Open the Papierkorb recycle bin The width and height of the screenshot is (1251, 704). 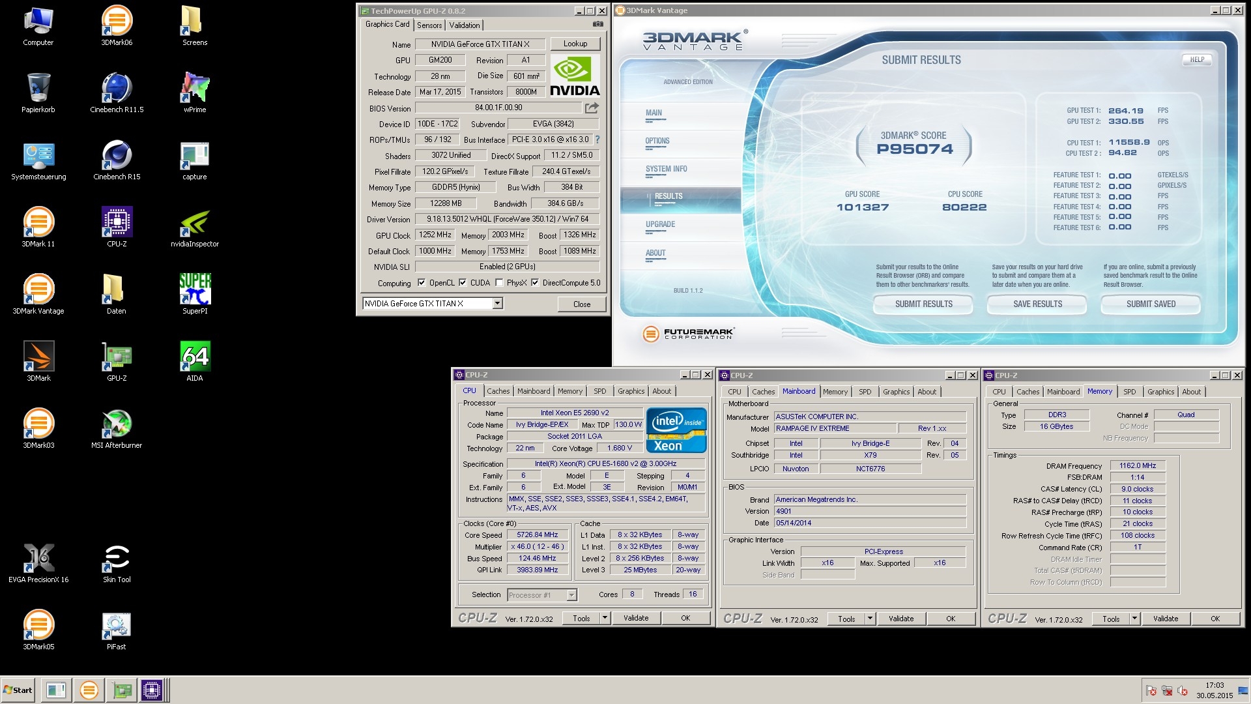[38, 93]
